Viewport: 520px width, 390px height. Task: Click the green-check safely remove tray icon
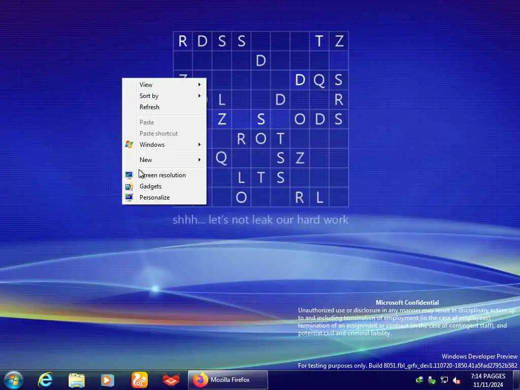coord(432,380)
